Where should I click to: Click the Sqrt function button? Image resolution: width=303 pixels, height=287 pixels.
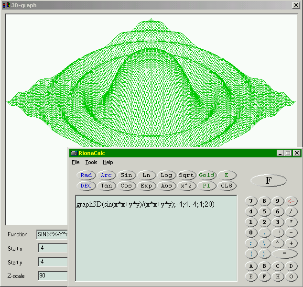(186, 175)
